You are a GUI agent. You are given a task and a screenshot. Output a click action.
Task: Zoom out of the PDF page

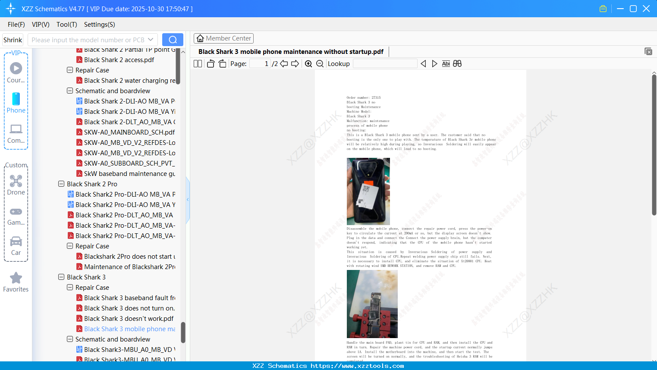click(319, 63)
